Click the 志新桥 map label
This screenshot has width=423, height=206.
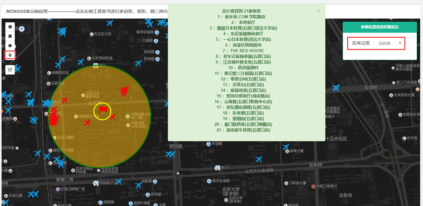click(316, 165)
